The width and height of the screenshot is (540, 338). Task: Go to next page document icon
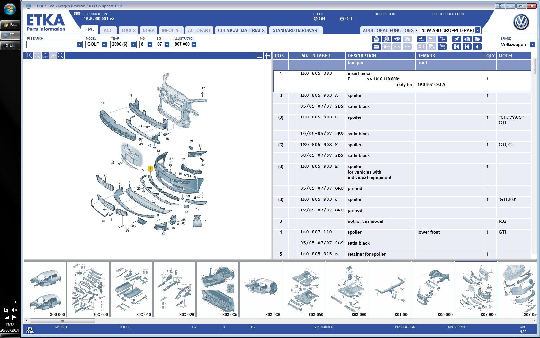tap(477, 39)
